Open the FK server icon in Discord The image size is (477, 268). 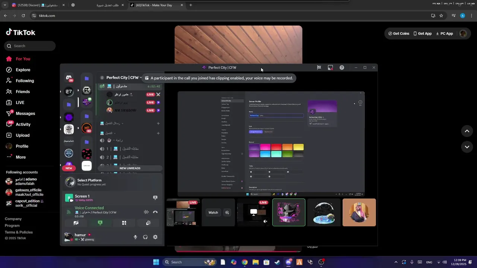click(86, 90)
